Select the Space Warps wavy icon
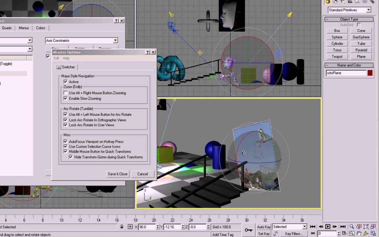The image size is (379, 237). click(x=365, y=1)
